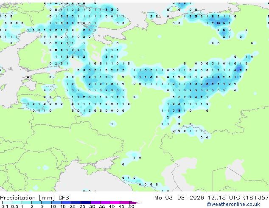Screen dimensions: 269x208
Task: Click the 25–30 mm dark navy legend swatch
Action: [85, 202]
